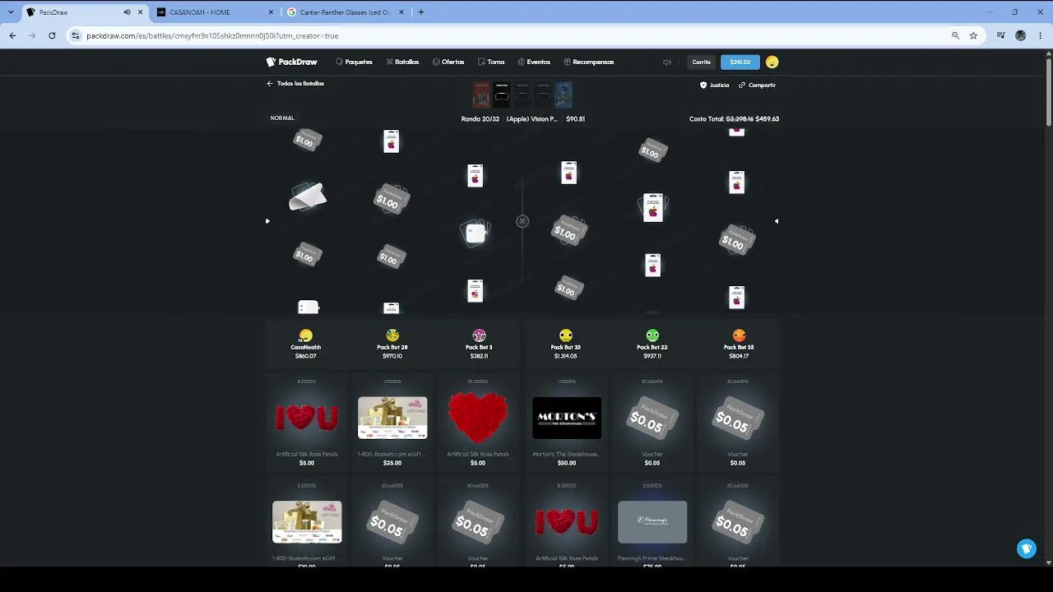
Task: Click CasaNoahh's player avatar
Action: pyautogui.click(x=306, y=335)
